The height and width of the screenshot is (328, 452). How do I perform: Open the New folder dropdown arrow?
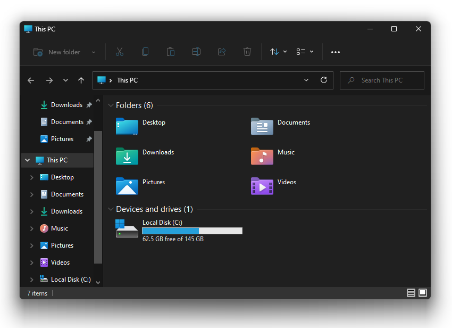click(94, 52)
